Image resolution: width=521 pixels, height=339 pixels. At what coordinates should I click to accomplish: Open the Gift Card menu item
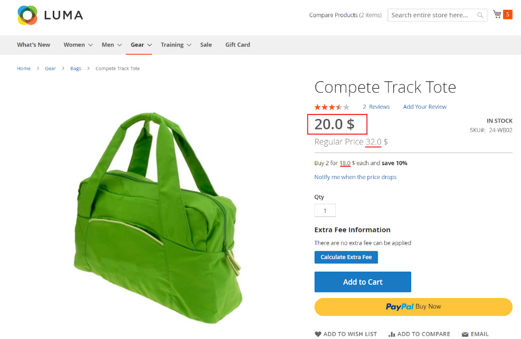(237, 44)
